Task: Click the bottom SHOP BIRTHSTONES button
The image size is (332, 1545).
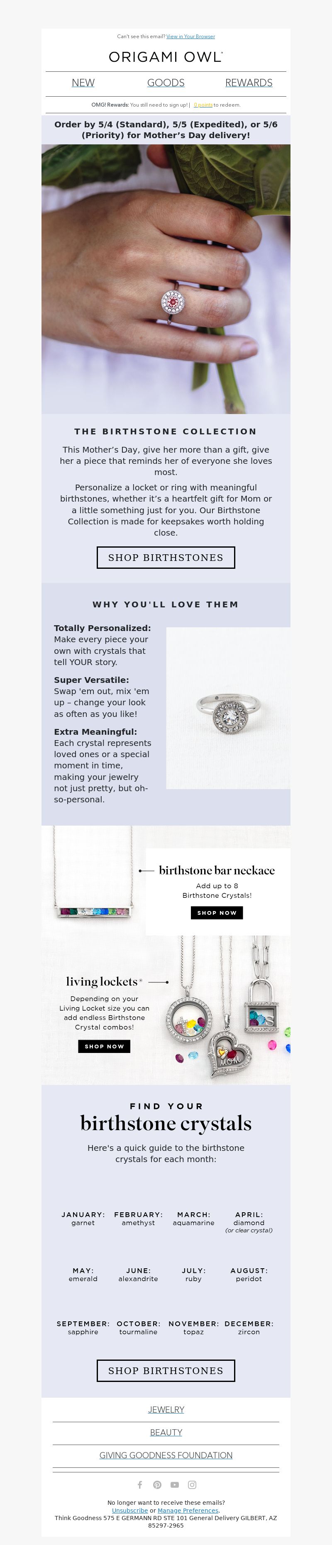Action: point(166,1370)
